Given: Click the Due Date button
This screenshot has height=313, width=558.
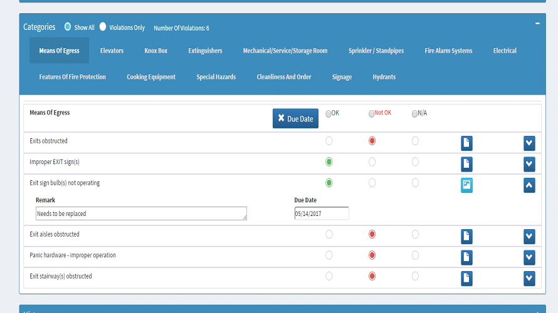Looking at the screenshot, I should (x=295, y=118).
